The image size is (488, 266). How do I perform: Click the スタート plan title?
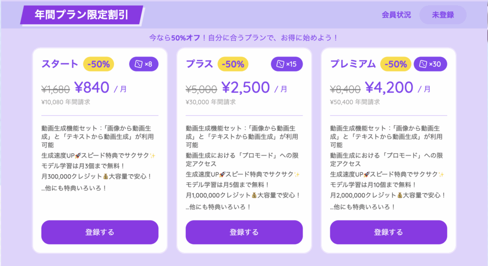click(60, 64)
